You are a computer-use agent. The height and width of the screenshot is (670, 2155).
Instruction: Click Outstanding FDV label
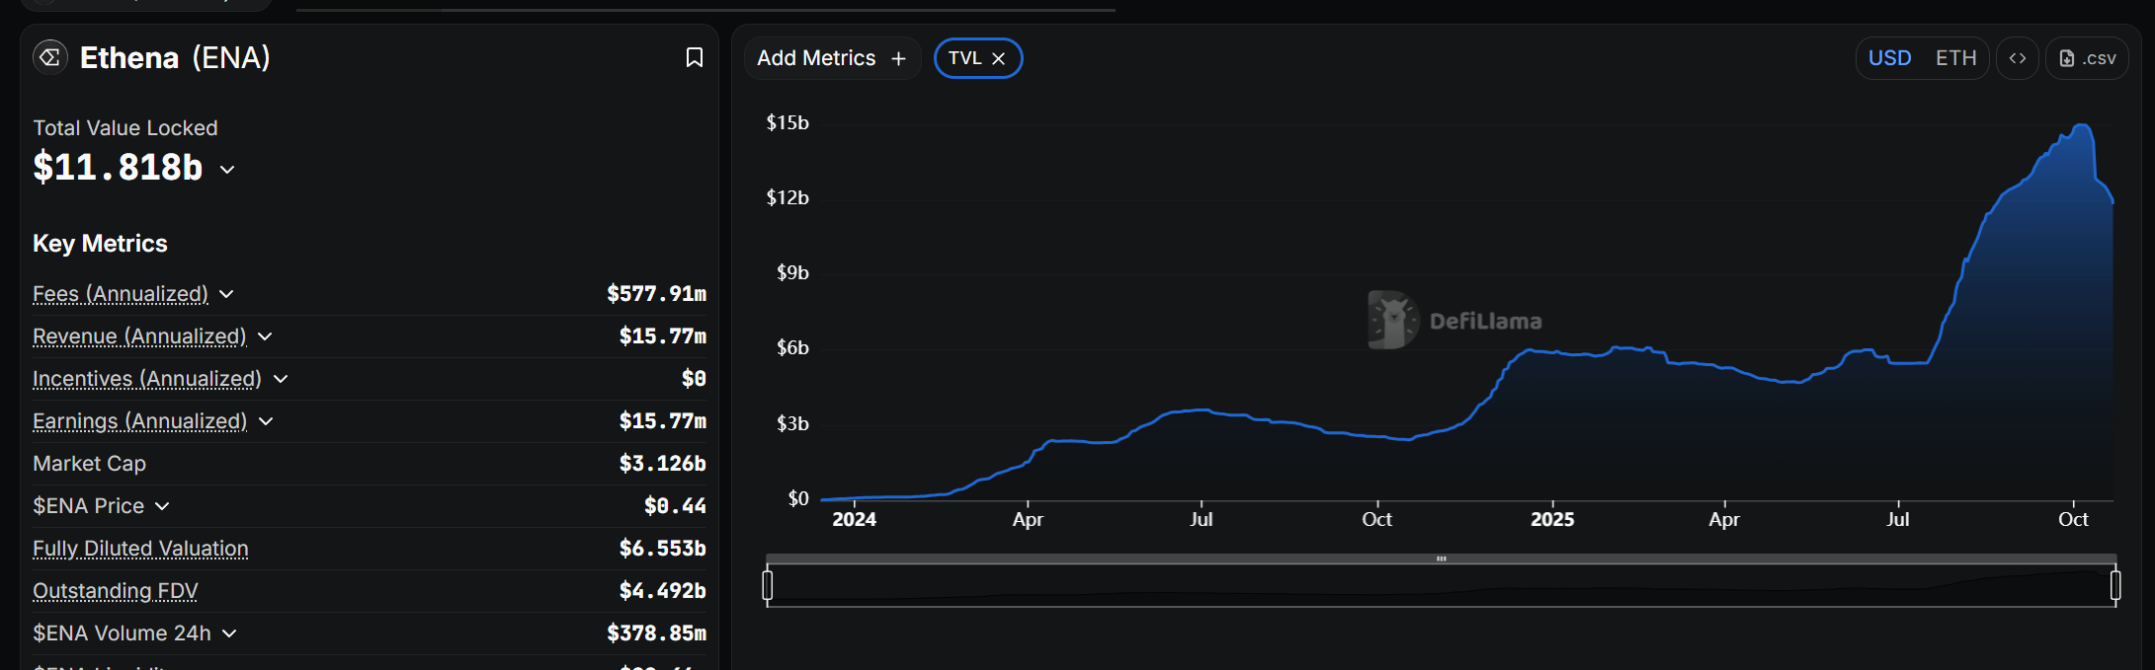(x=115, y=591)
